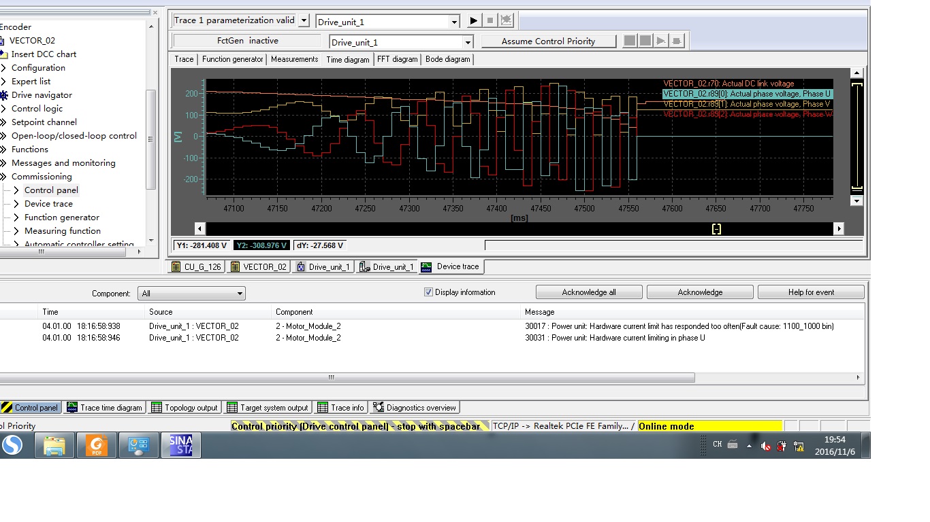Image resolution: width=930 pixels, height=522 pixels.
Task: Expand the Function generator tree node
Action: point(16,217)
